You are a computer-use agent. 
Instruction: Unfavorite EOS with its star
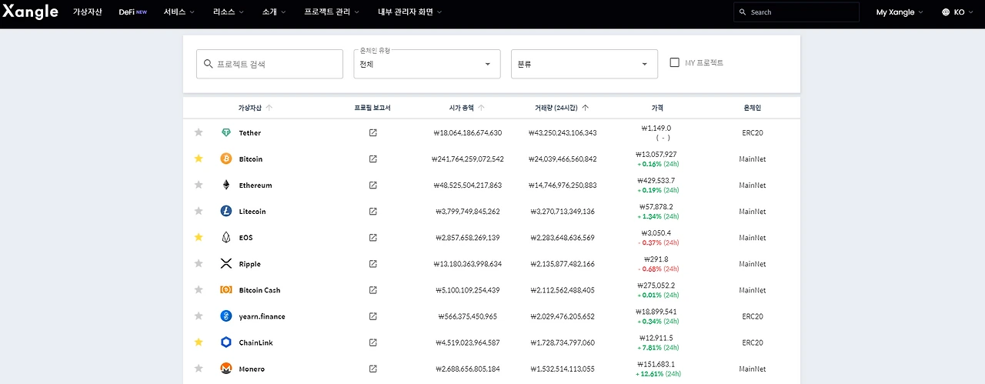[199, 237]
